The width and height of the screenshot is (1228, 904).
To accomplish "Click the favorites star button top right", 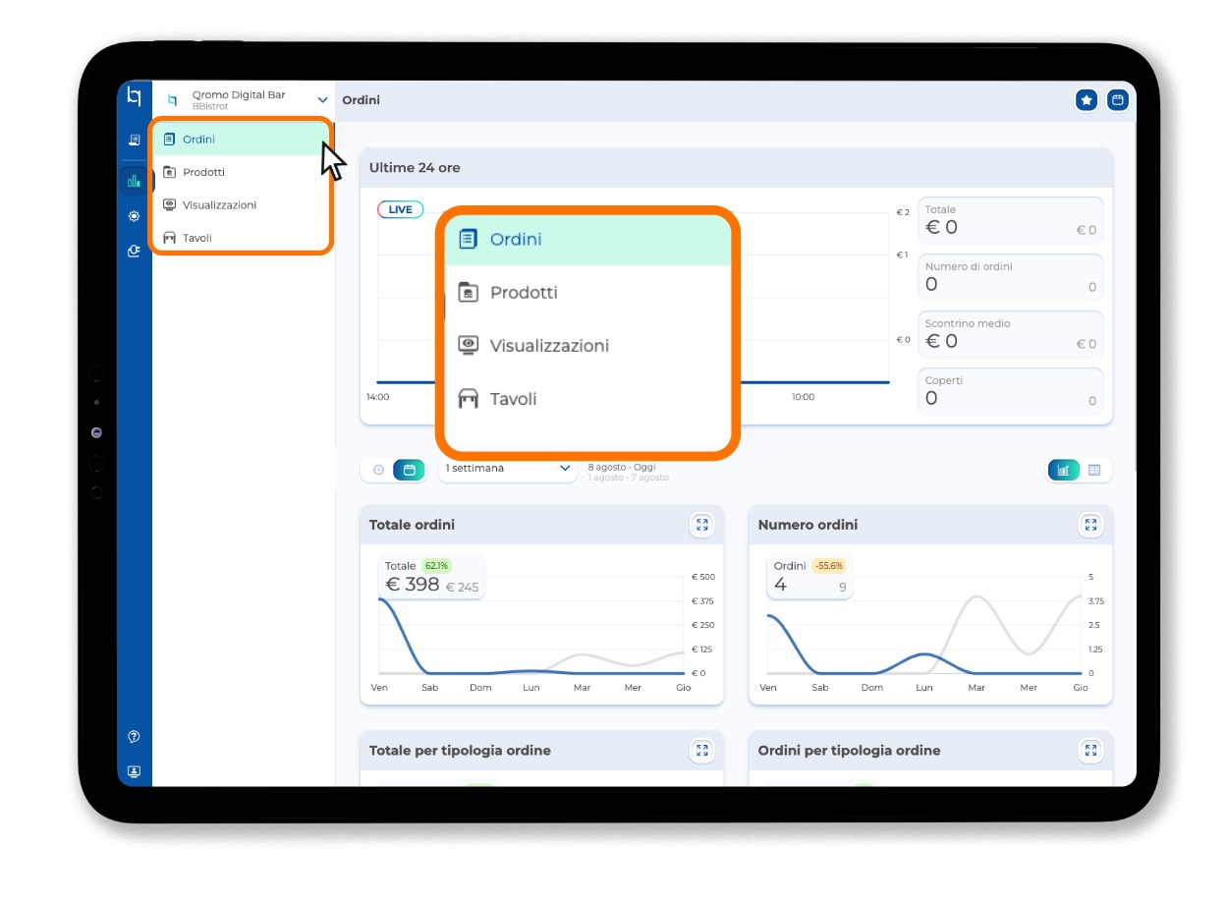I will pyautogui.click(x=1087, y=100).
